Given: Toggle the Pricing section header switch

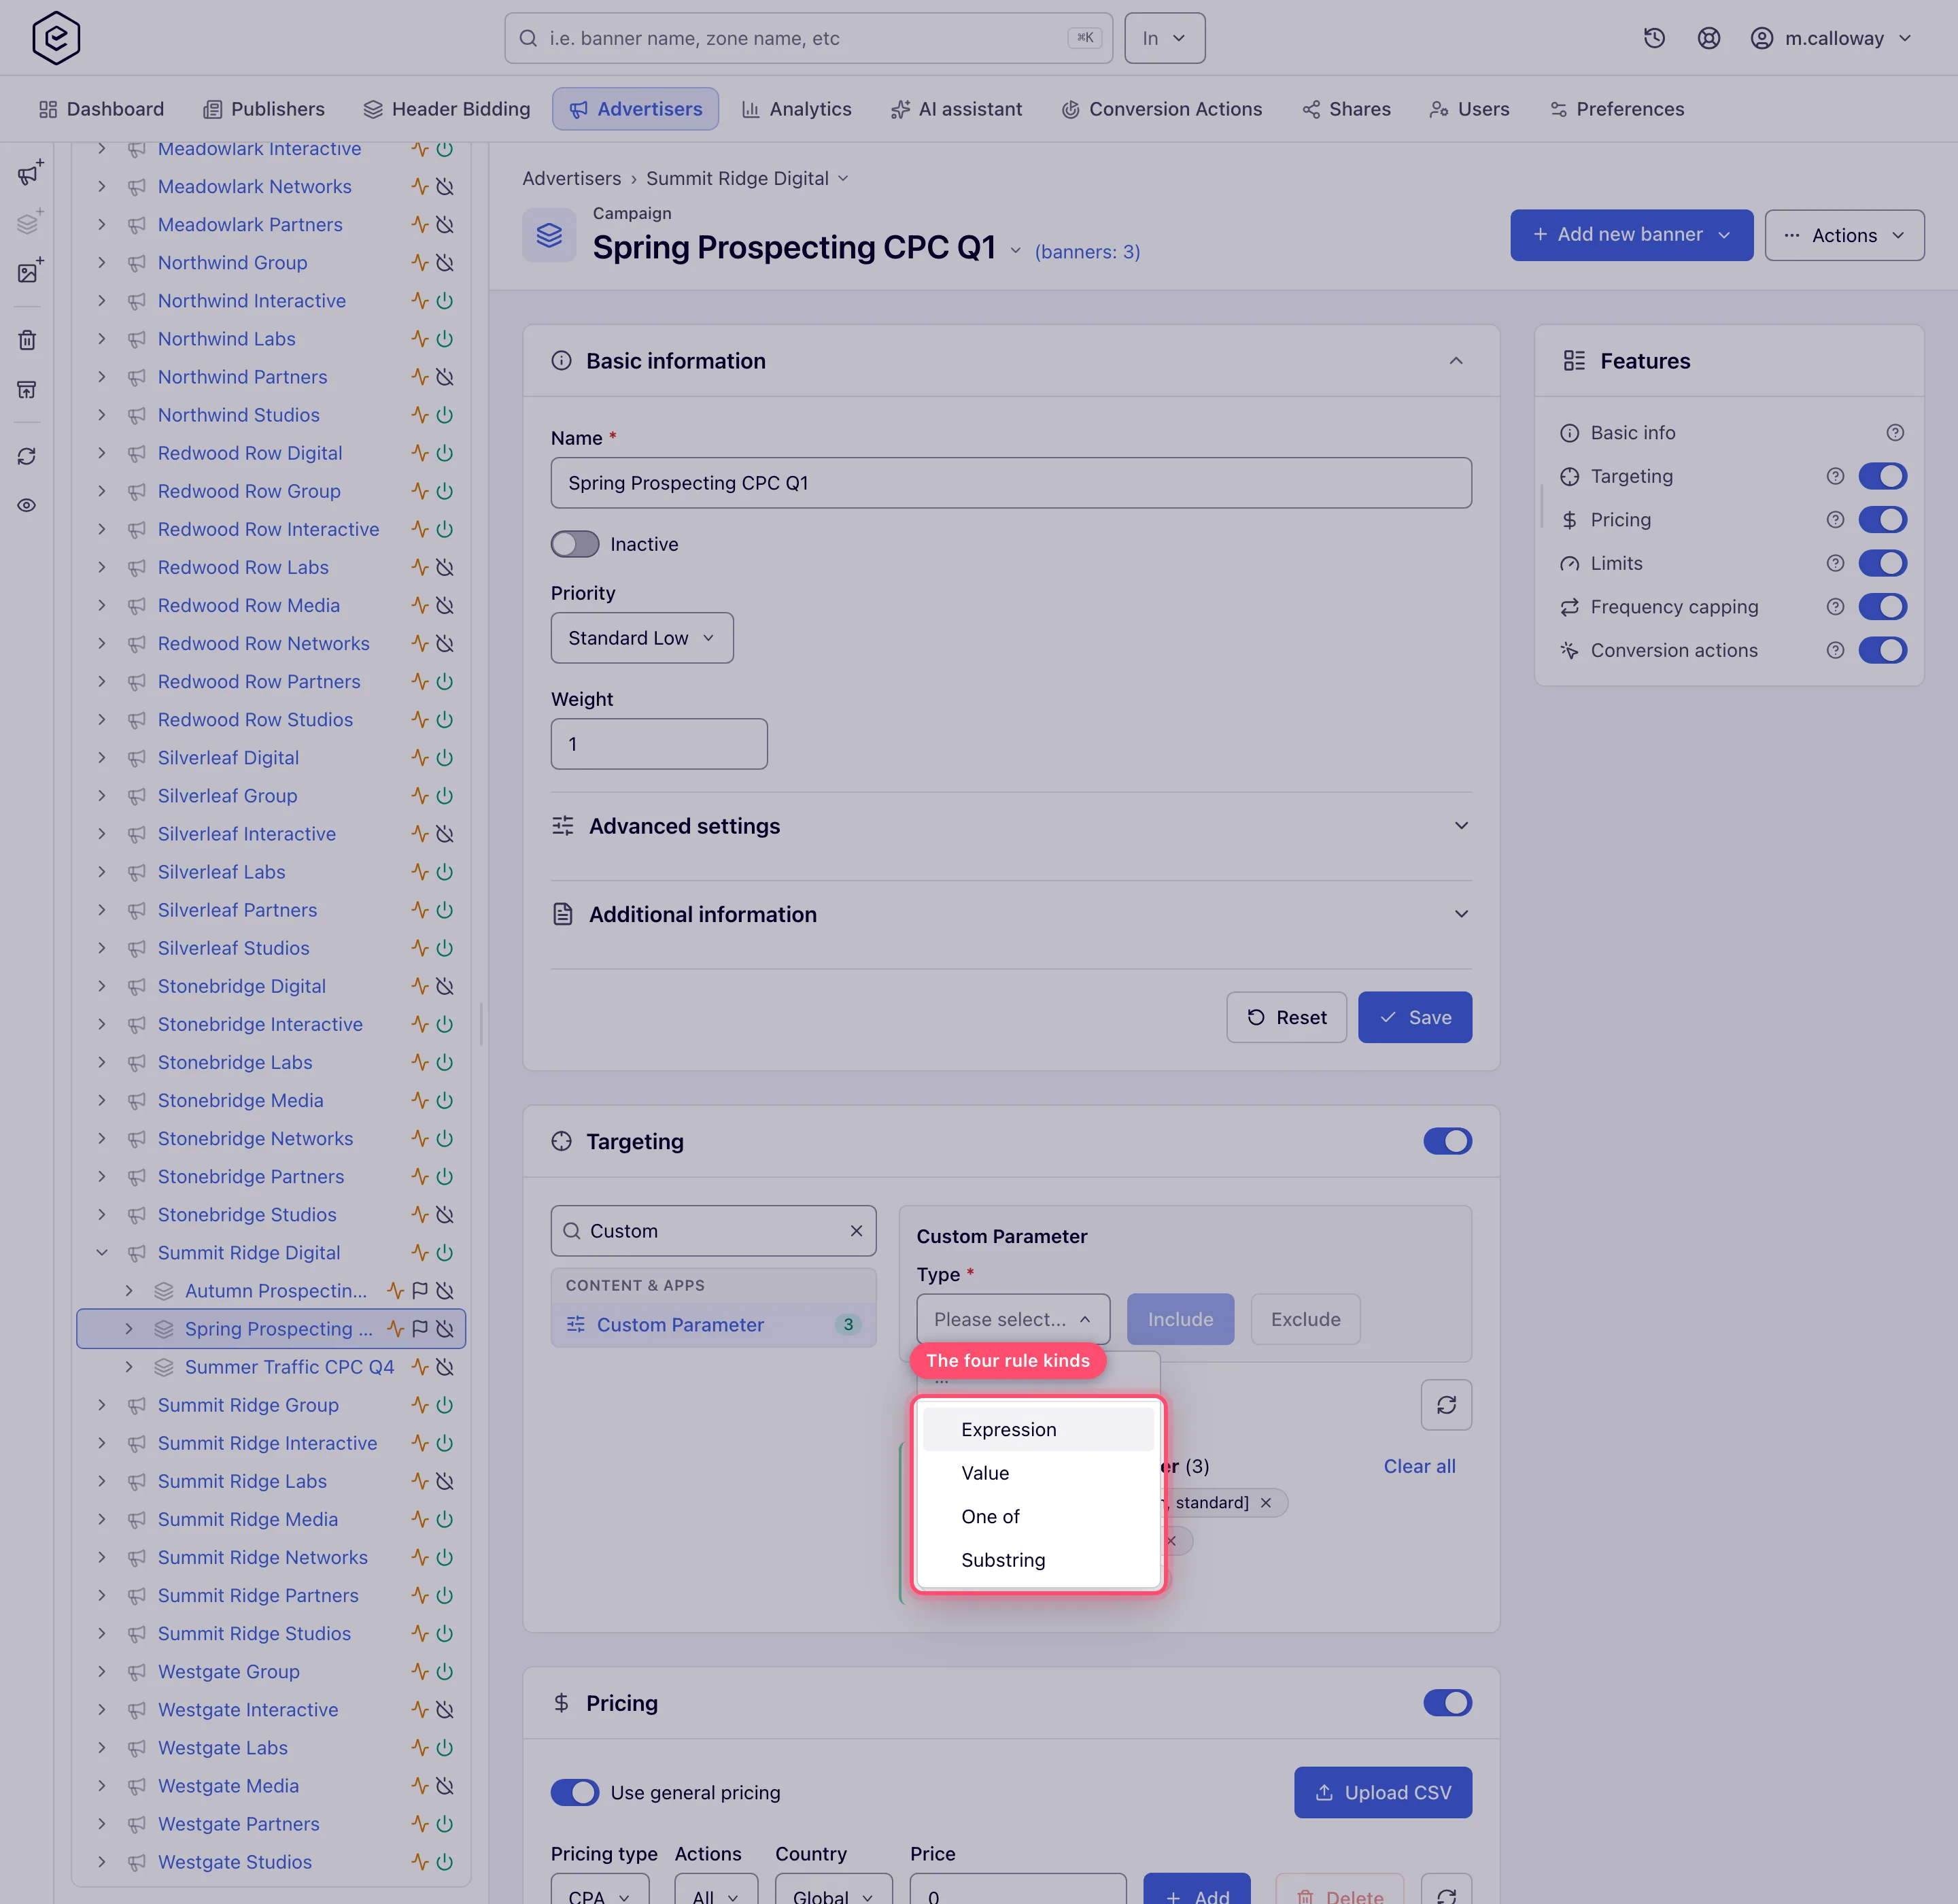Looking at the screenshot, I should tap(1447, 1703).
